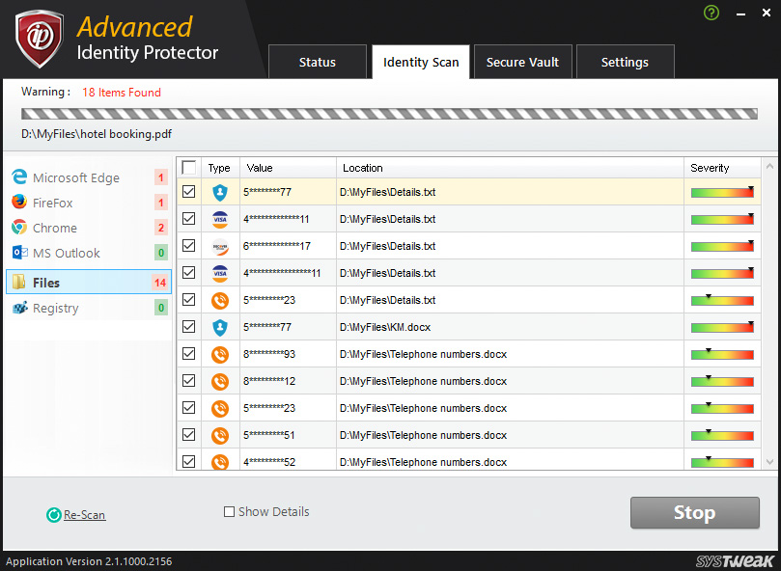Click the Re-Scan refresh circular icon
Viewport: 781px width, 571px height.
click(53, 515)
